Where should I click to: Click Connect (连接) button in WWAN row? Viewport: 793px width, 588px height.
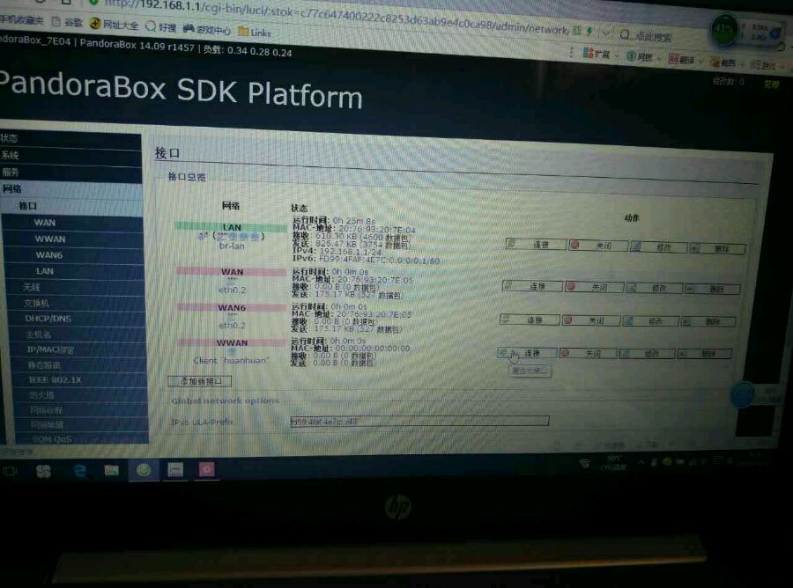click(x=527, y=353)
